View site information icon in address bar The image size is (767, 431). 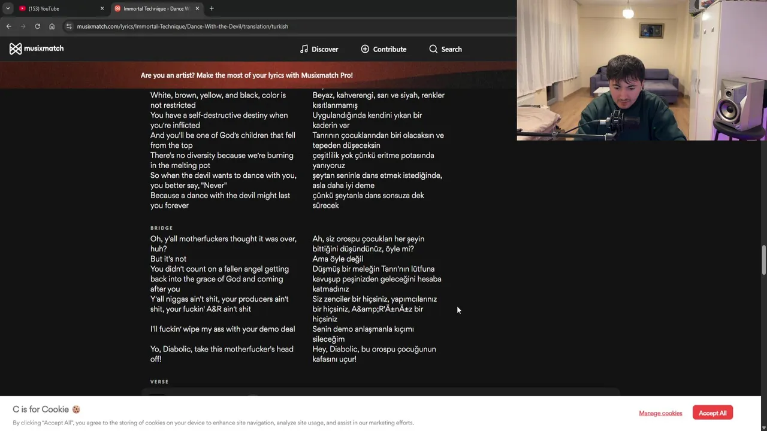[69, 26]
